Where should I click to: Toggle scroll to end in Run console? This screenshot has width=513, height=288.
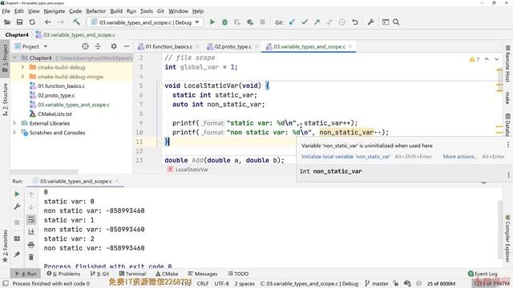coord(31,232)
